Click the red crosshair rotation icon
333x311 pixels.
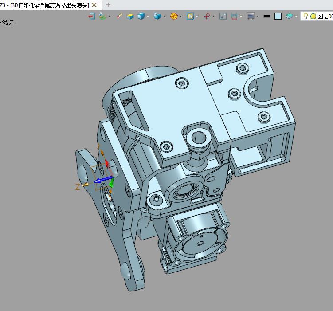(207, 16)
